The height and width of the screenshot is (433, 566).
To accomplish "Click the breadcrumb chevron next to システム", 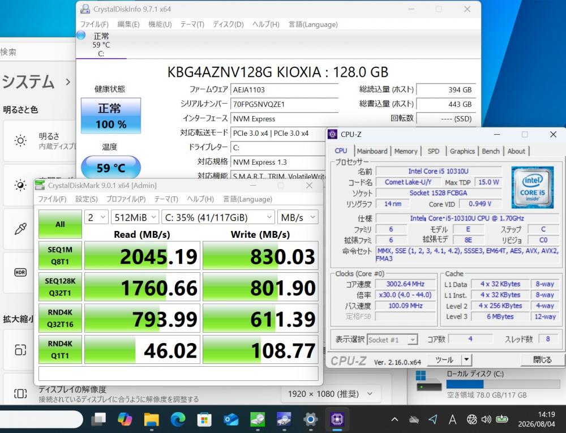I will pos(68,82).
